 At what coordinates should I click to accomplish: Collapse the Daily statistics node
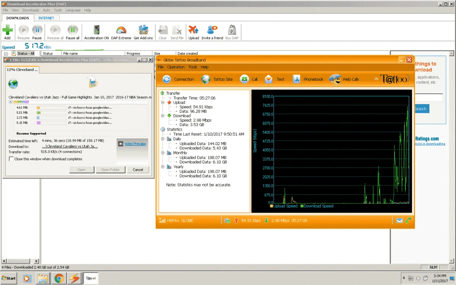coord(162,139)
